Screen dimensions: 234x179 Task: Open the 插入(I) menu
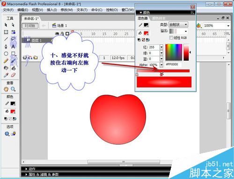(52, 10)
